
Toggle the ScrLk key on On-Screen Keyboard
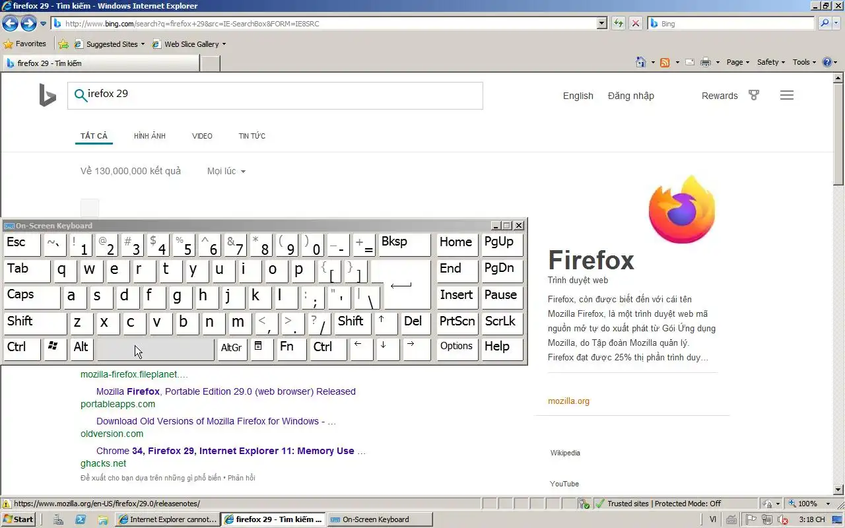tap(502, 323)
